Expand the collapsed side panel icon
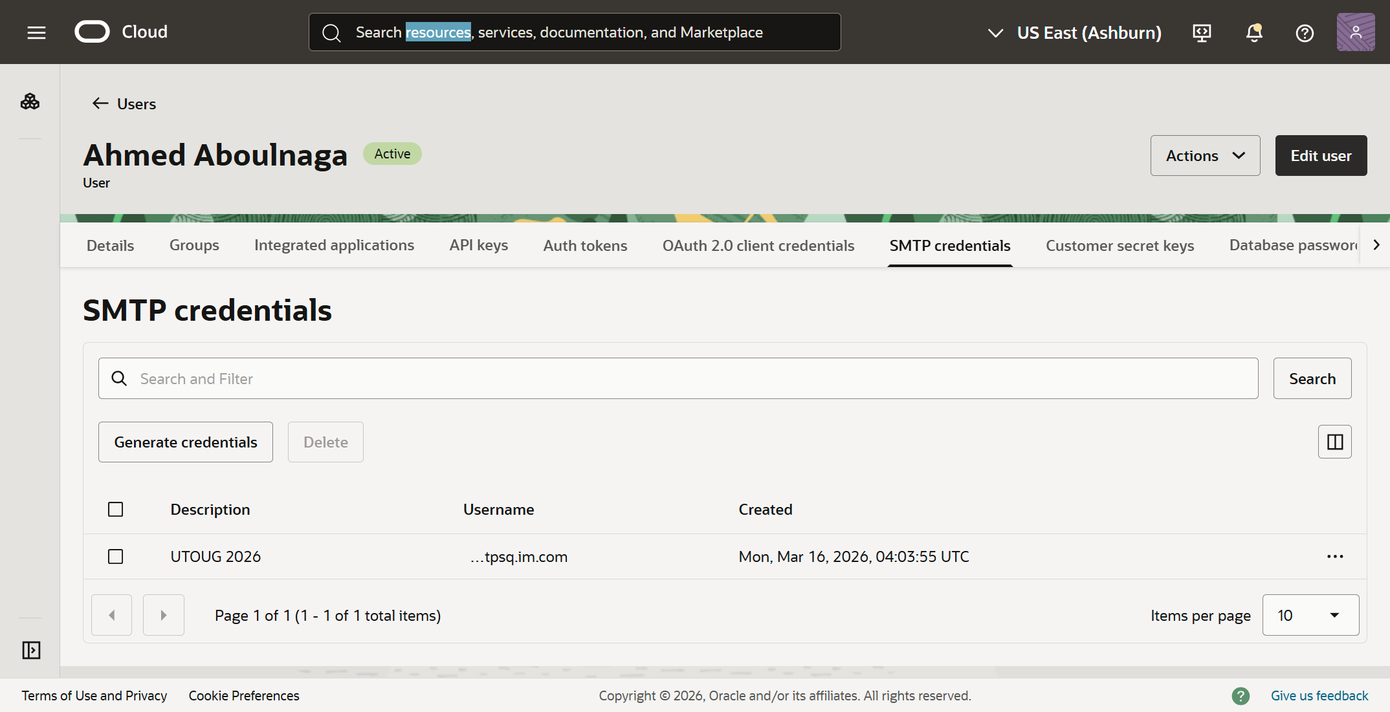This screenshot has width=1390, height=712. [31, 650]
